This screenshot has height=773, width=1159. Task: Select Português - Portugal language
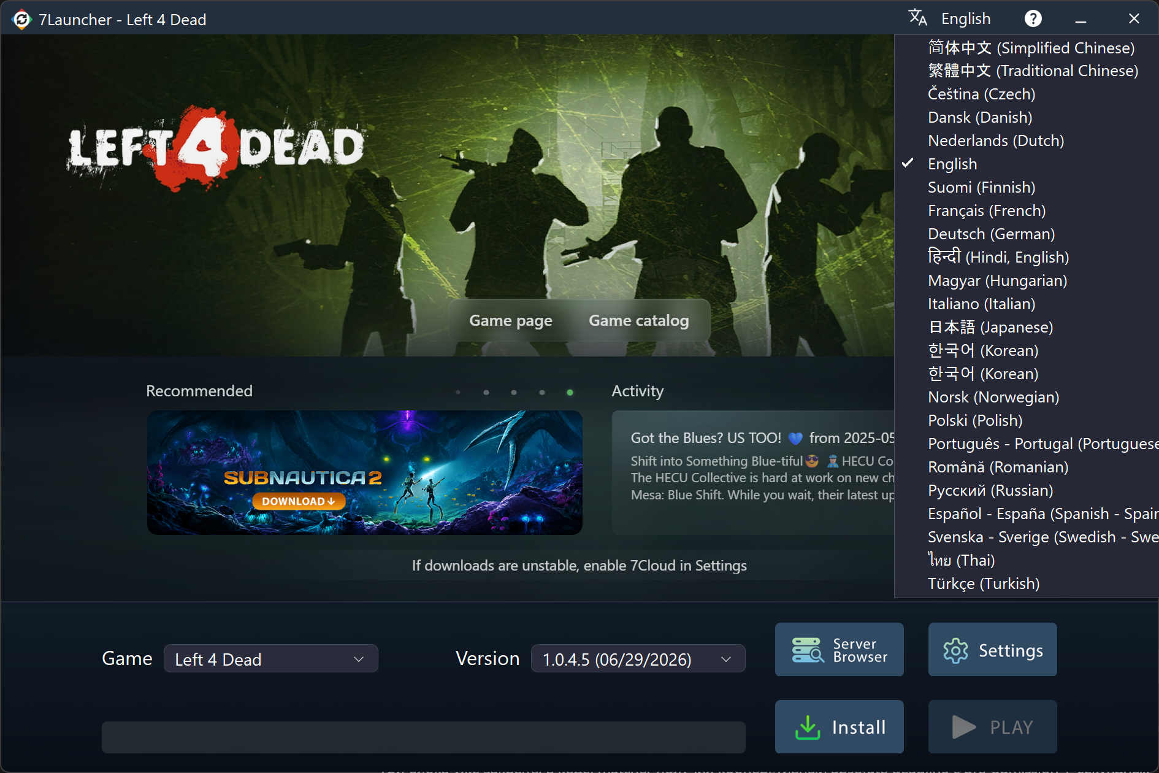[1027, 444]
